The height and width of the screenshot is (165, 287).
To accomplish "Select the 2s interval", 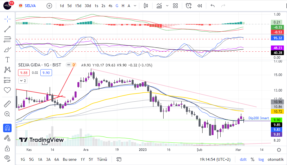I will (103, 6).
